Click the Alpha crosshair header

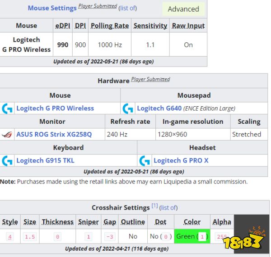coord(222,222)
